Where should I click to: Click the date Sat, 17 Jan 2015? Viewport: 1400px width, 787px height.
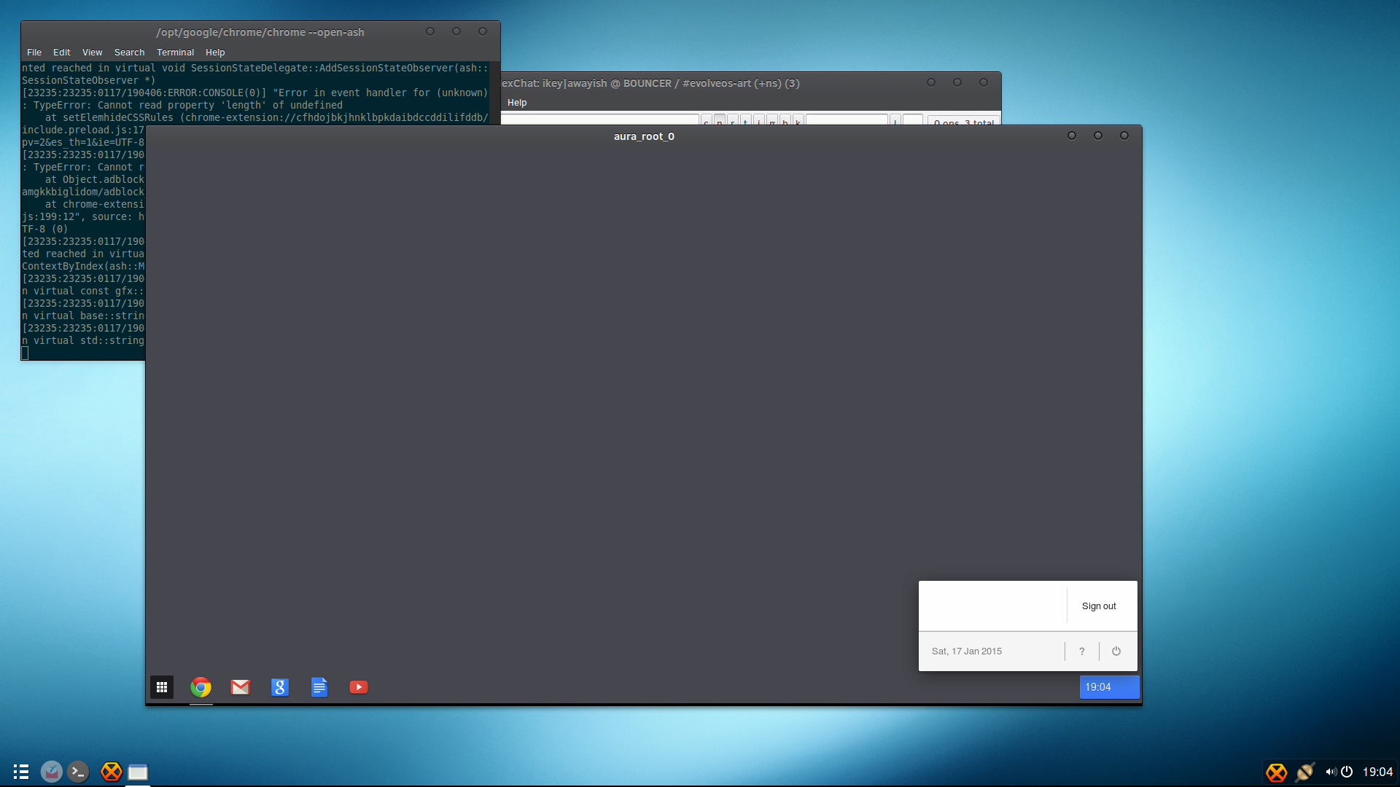coord(967,651)
